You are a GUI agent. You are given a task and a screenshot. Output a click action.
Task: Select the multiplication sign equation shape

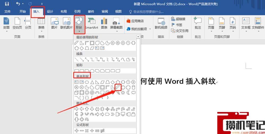pos(87,131)
